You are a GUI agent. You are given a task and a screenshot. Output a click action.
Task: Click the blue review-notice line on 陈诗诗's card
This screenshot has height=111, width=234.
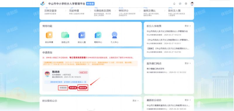click(x=66, y=82)
